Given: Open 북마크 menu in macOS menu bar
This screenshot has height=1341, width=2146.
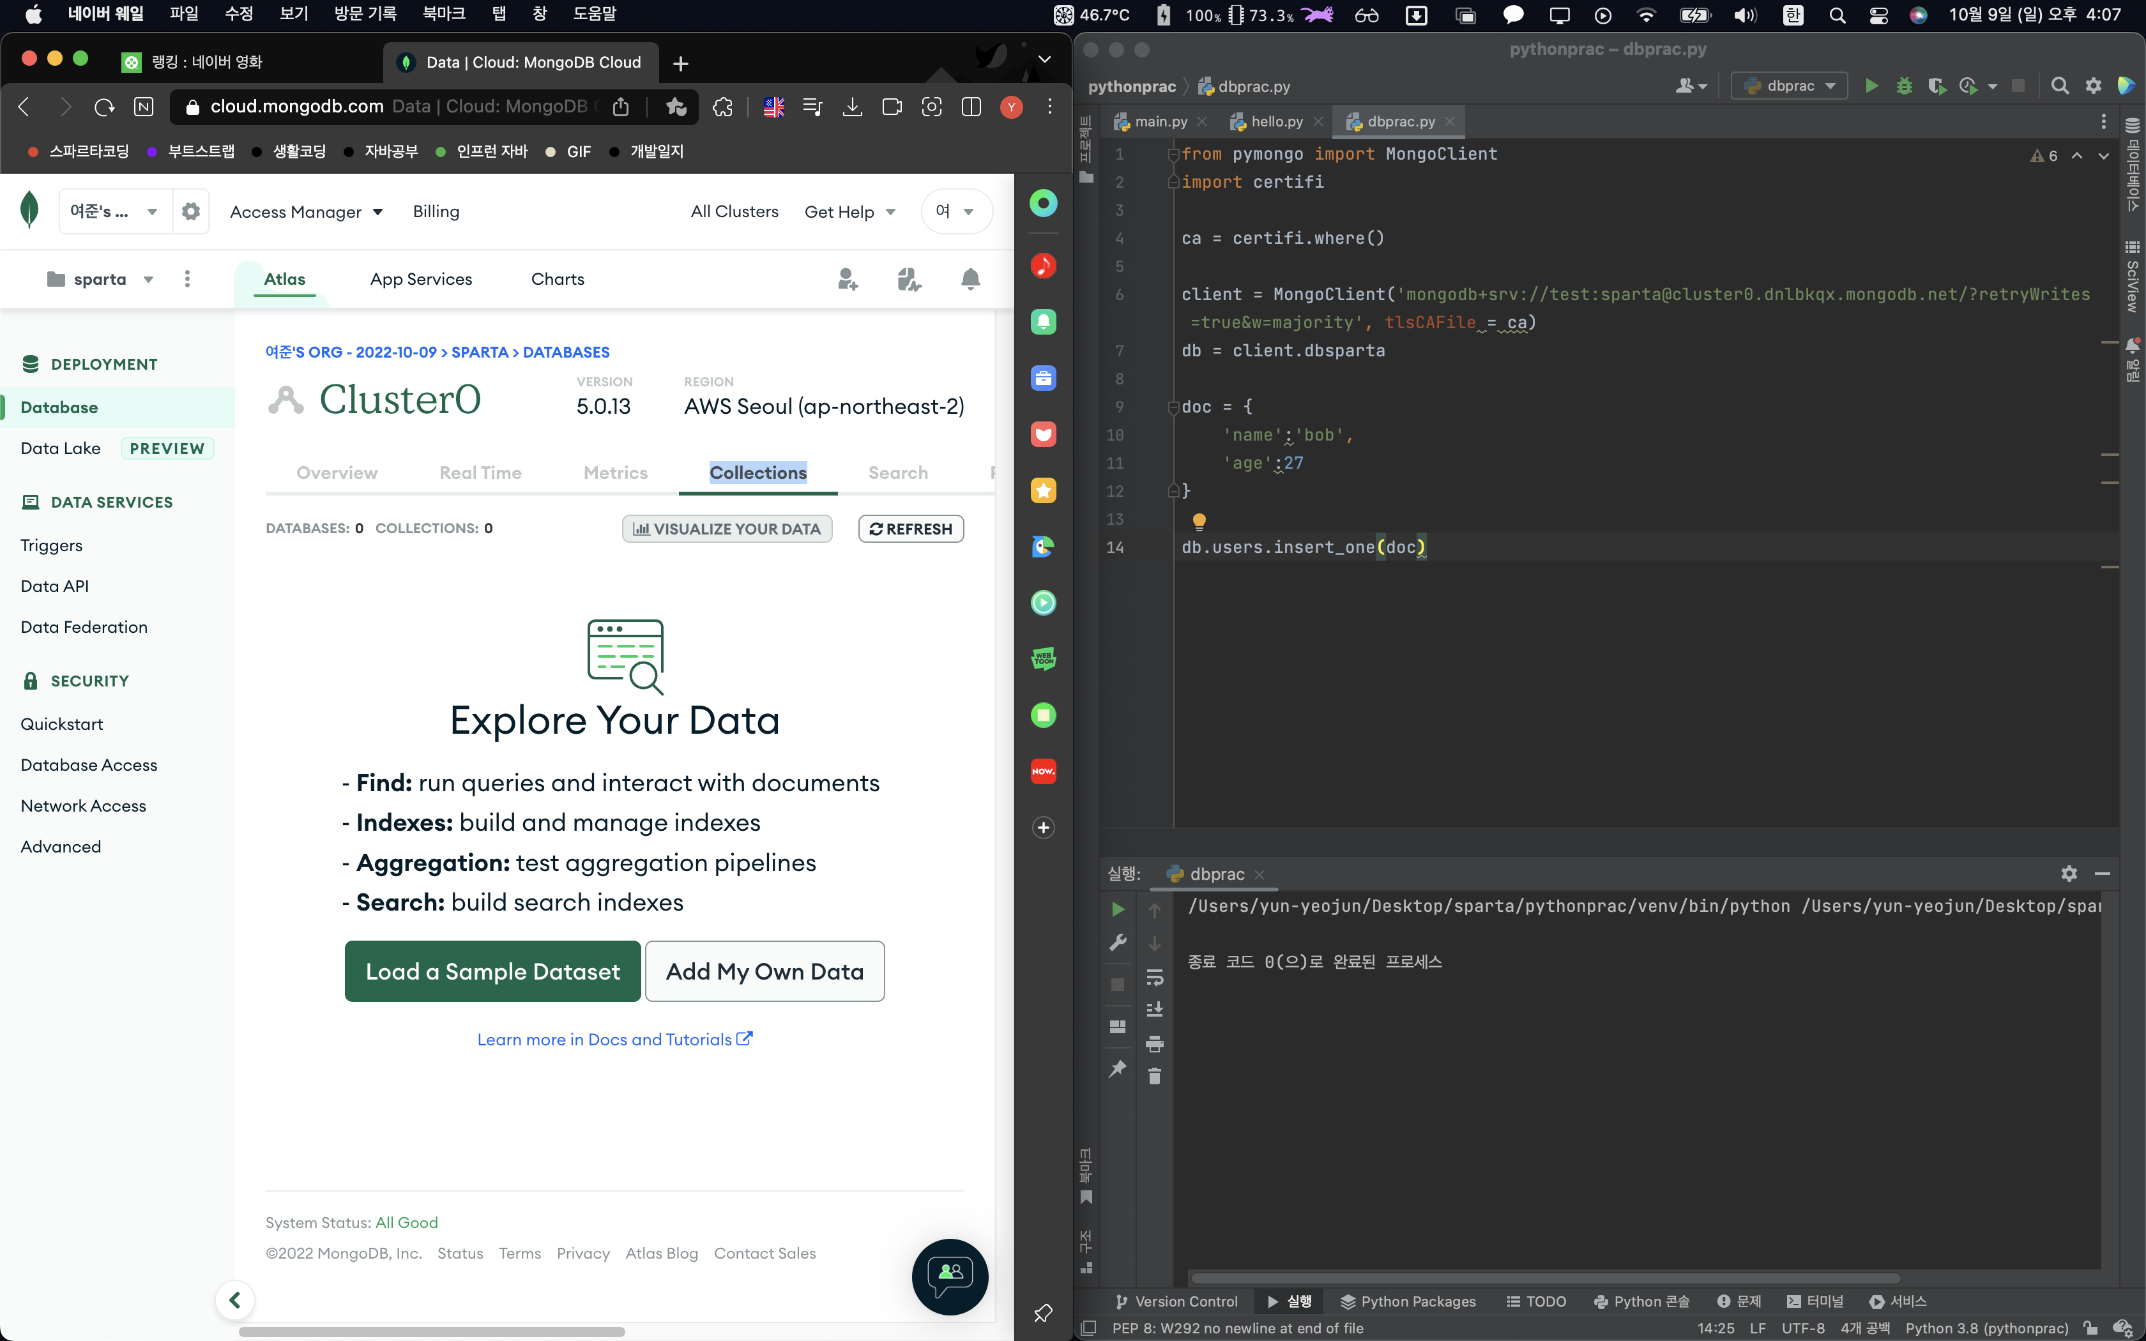Looking at the screenshot, I should (x=443, y=14).
